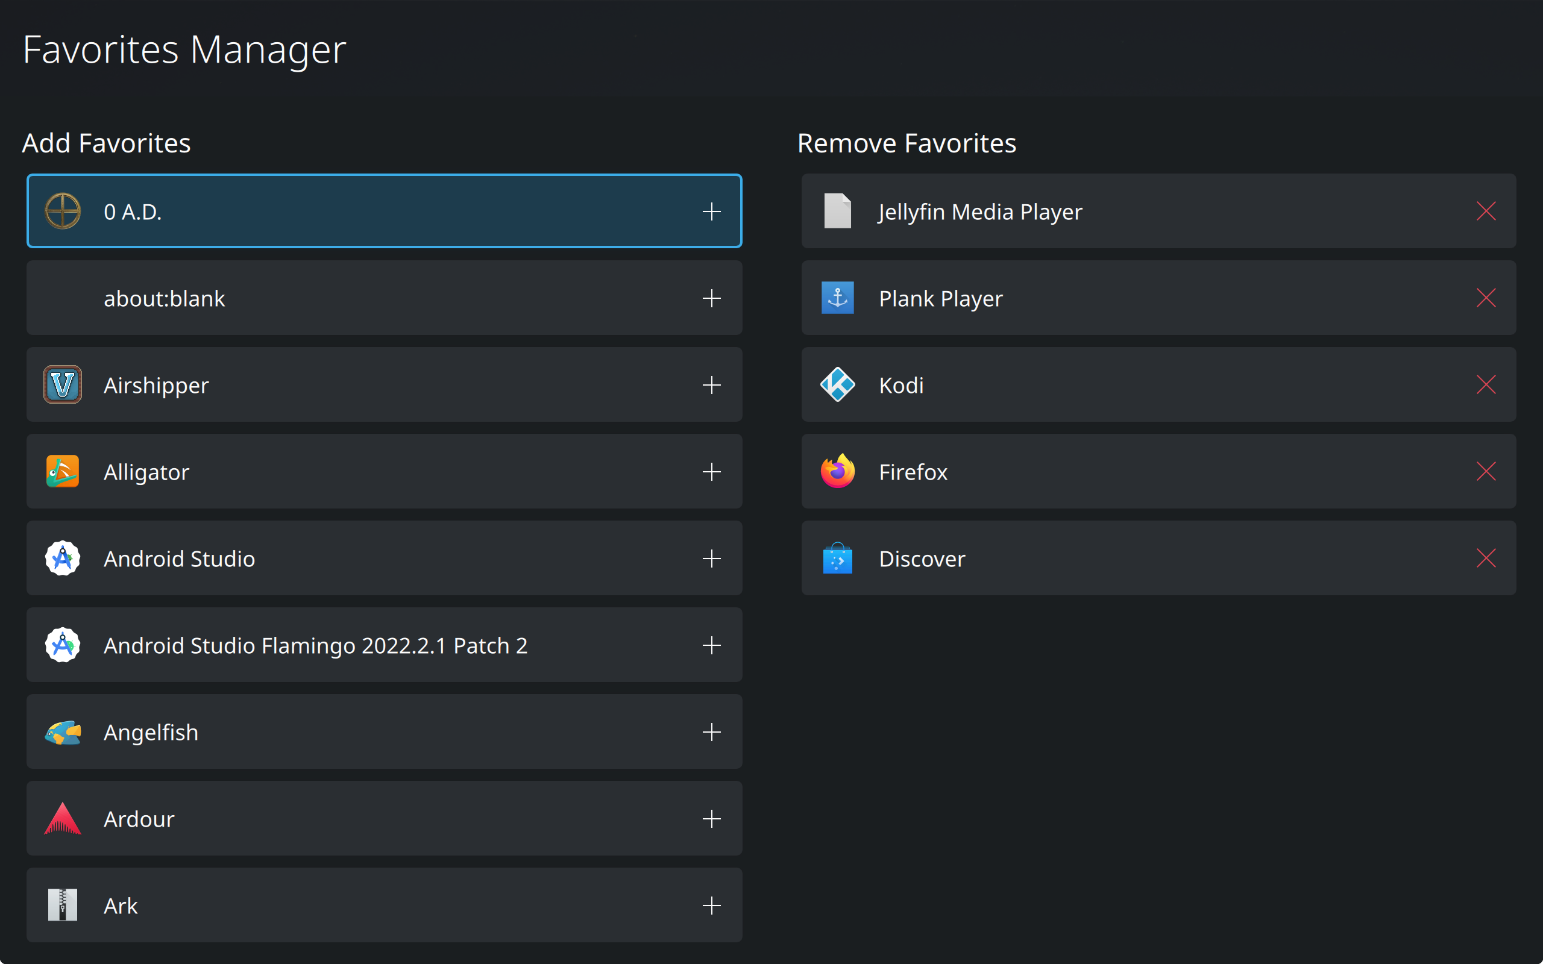Click the 'Favorites Manager' title
This screenshot has width=1543, height=964.
click(184, 51)
